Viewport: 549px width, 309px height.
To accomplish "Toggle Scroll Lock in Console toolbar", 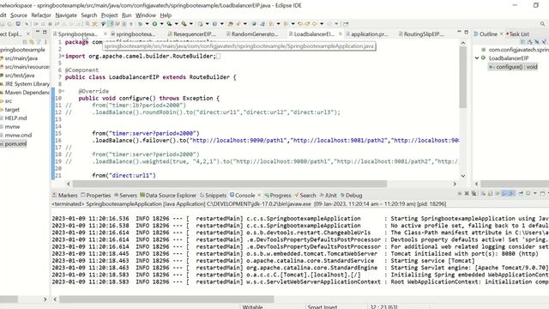I will tap(490, 193).
